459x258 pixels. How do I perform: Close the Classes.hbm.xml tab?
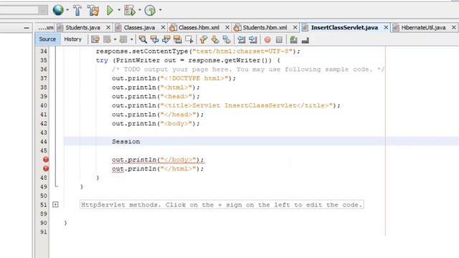click(x=227, y=27)
